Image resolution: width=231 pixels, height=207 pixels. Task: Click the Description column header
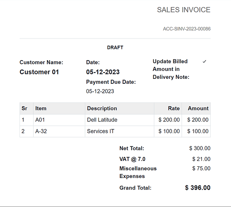pos(102,108)
